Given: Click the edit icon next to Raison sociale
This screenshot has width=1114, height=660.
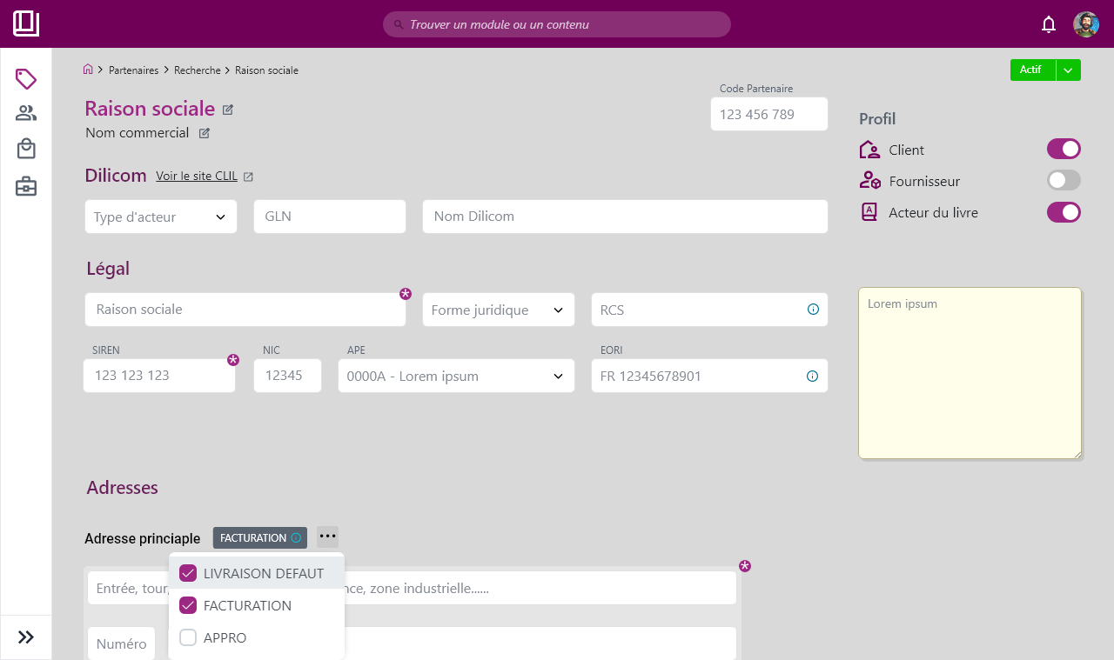Looking at the screenshot, I should pos(228,110).
